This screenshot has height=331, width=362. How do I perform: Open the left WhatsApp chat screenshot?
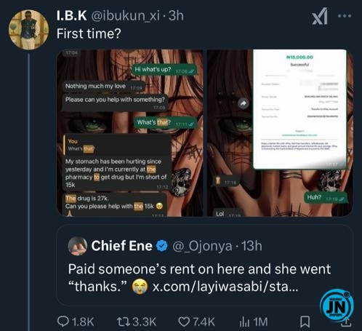point(130,132)
